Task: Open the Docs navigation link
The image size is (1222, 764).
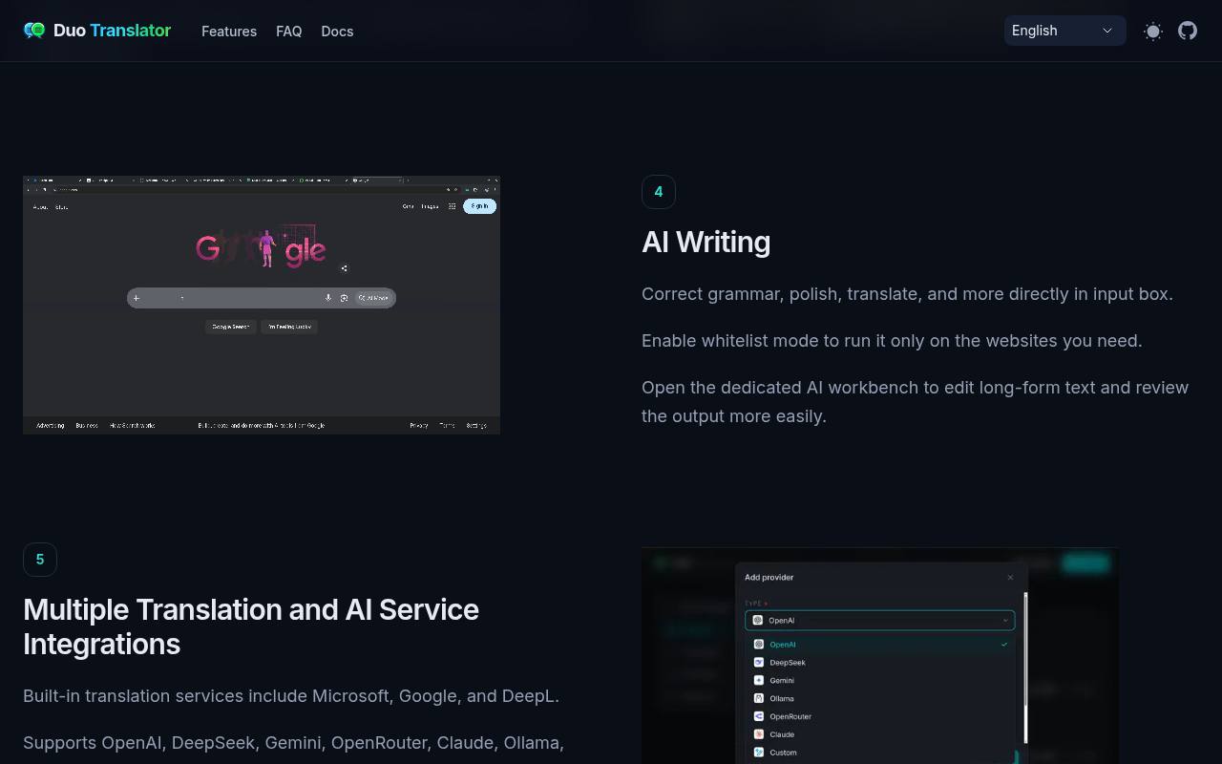Action: (x=337, y=32)
